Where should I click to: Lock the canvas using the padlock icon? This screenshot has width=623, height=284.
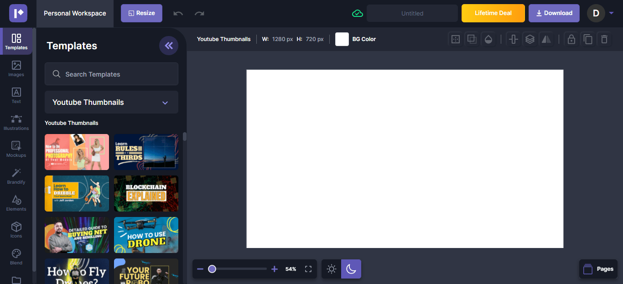click(x=571, y=39)
